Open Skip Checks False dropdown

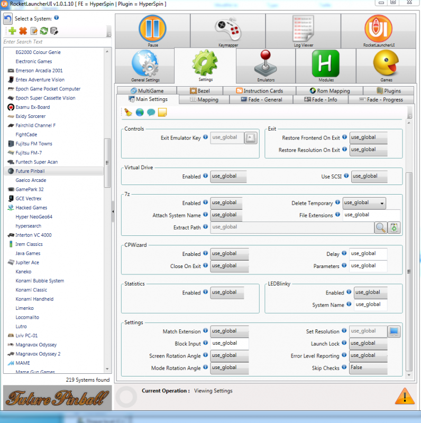[x=368, y=367]
